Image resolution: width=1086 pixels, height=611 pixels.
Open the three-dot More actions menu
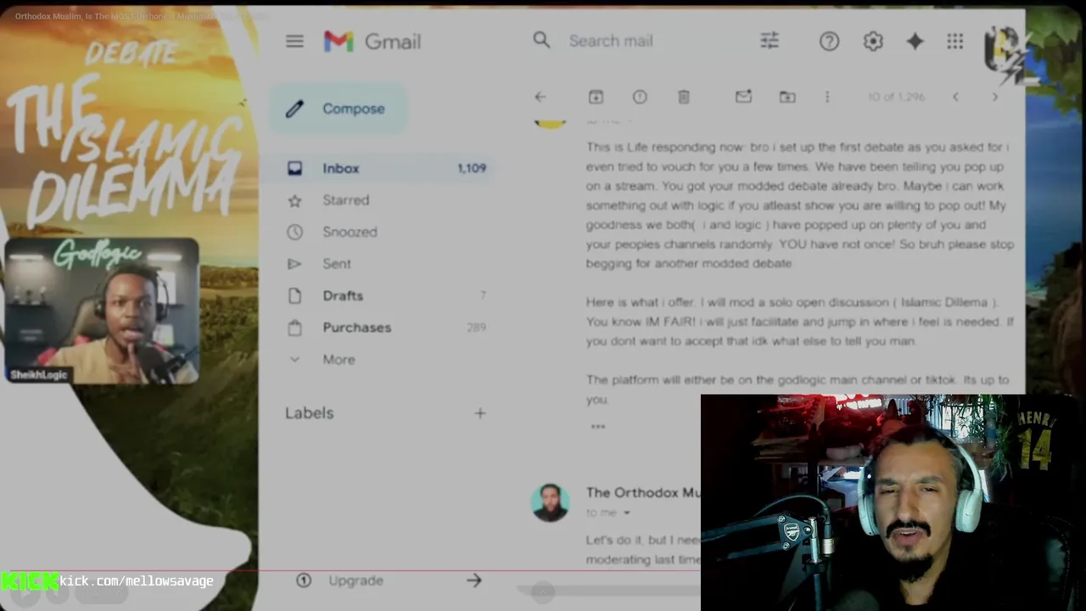(828, 97)
